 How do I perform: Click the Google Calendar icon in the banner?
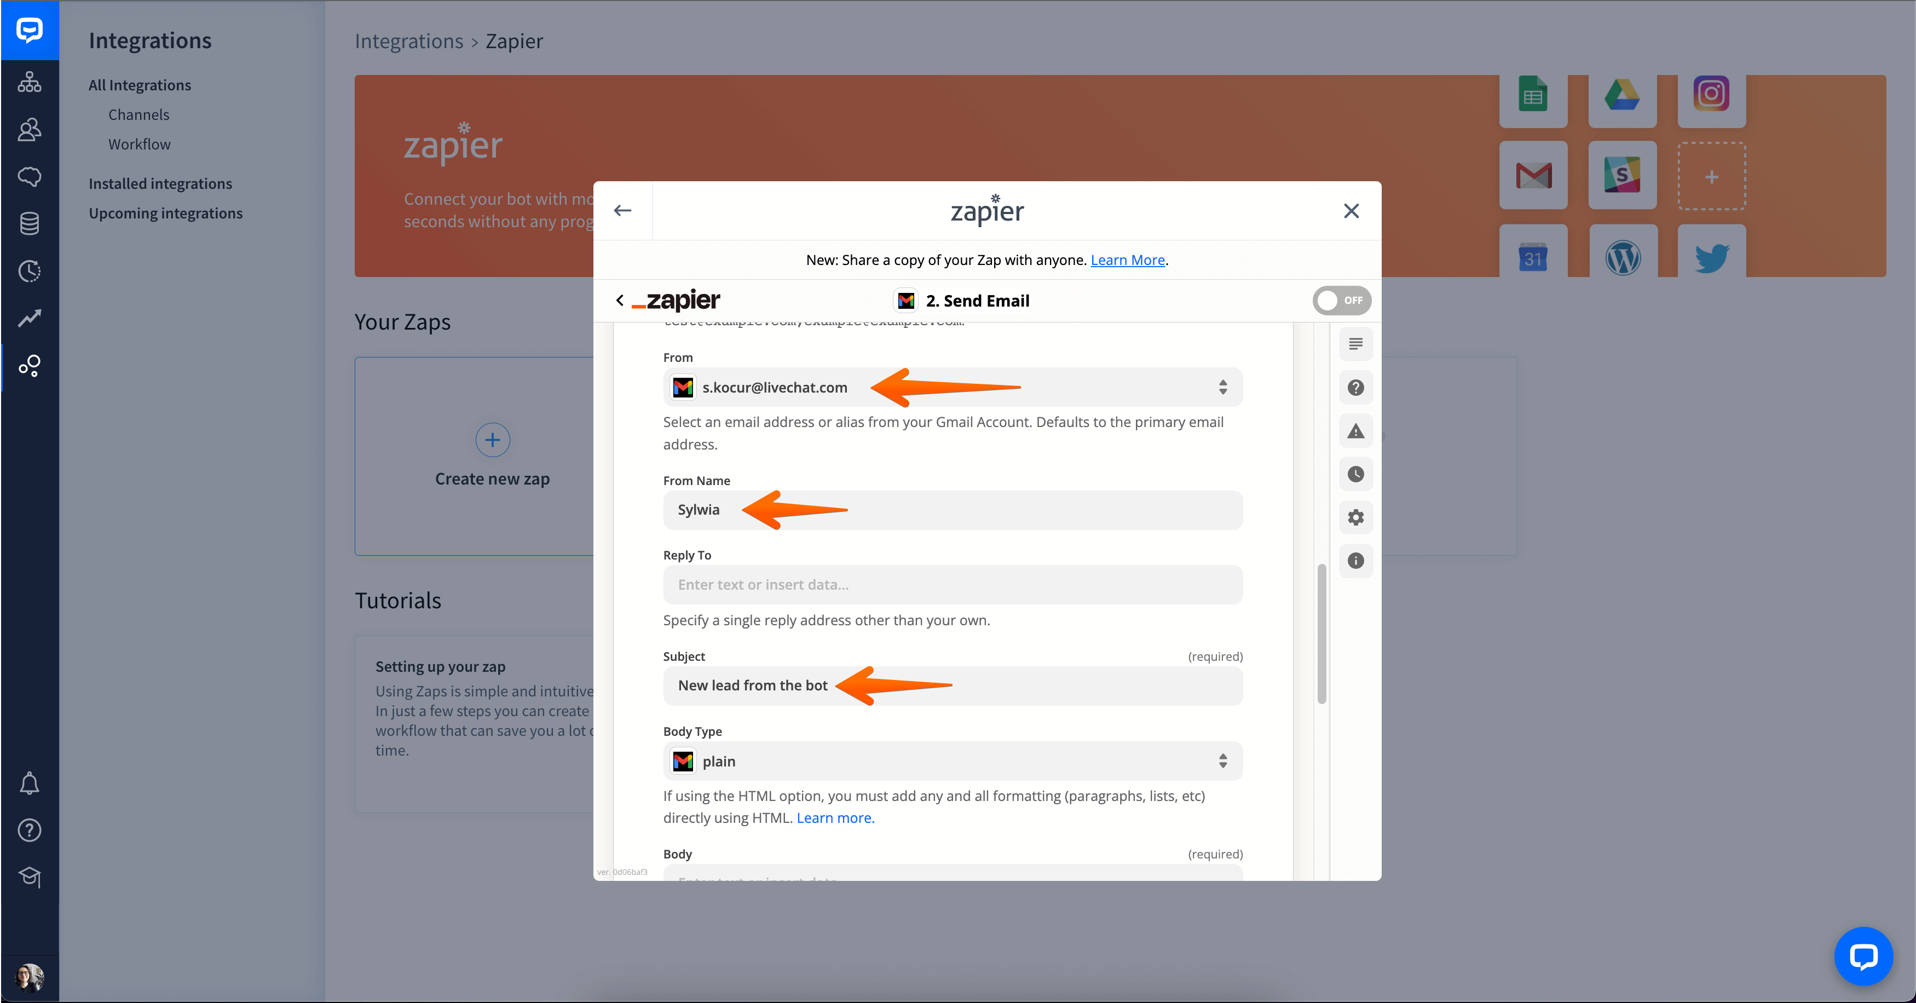point(1533,257)
